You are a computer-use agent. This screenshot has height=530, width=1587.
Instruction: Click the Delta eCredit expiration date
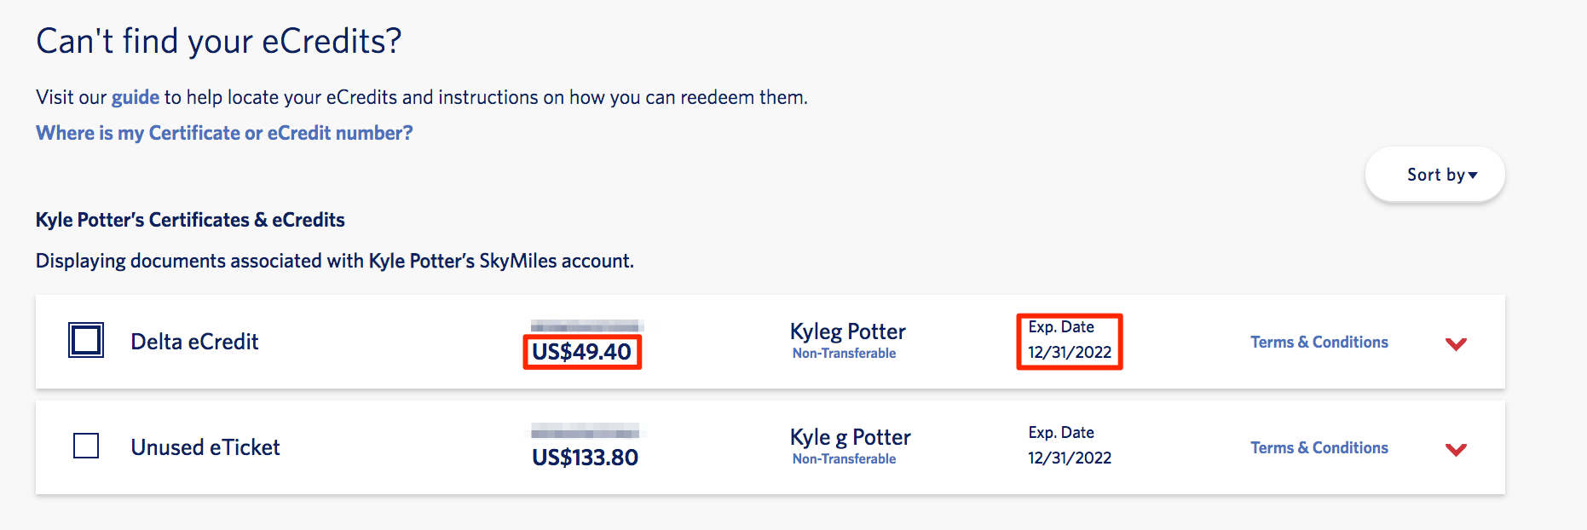point(1070,352)
